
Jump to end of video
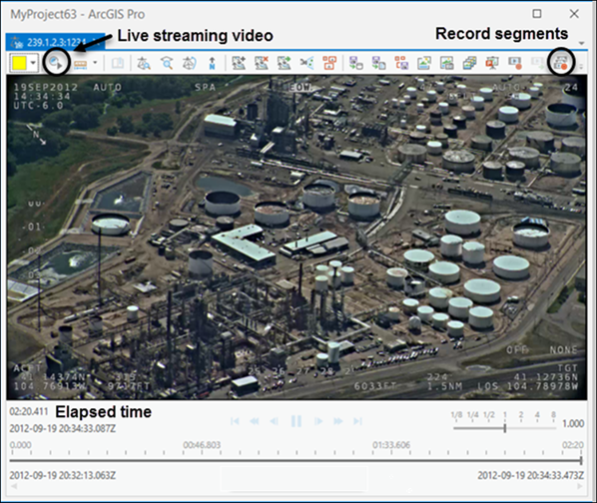tap(357, 421)
